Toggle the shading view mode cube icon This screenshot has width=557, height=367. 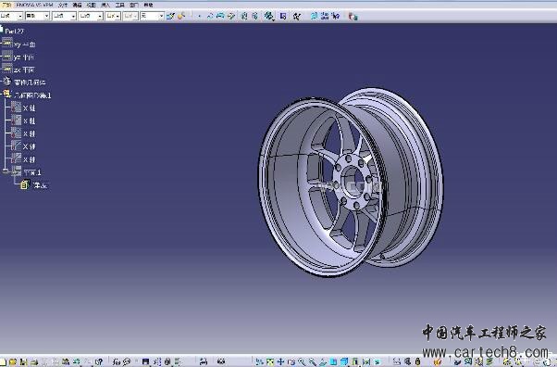click(x=344, y=361)
